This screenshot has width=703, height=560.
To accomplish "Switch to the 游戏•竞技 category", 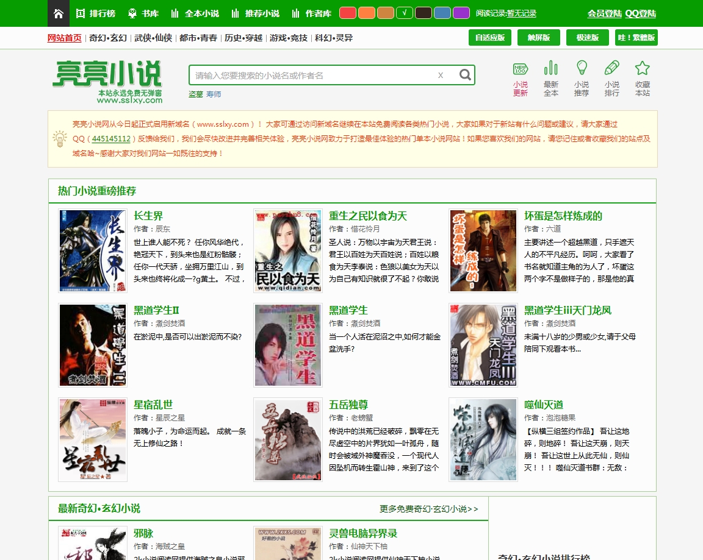I will 289,38.
